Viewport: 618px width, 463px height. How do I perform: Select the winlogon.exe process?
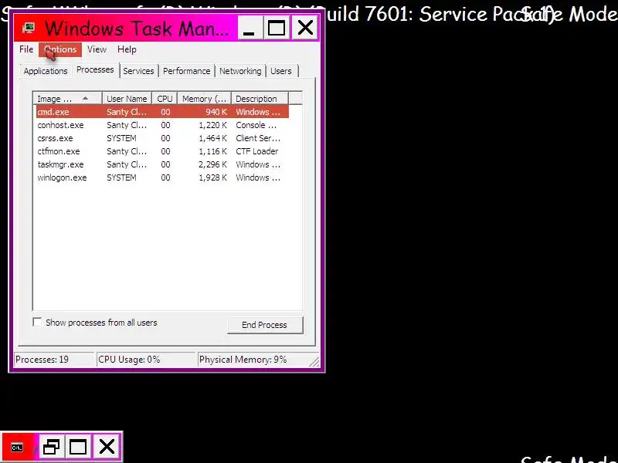[162, 177]
